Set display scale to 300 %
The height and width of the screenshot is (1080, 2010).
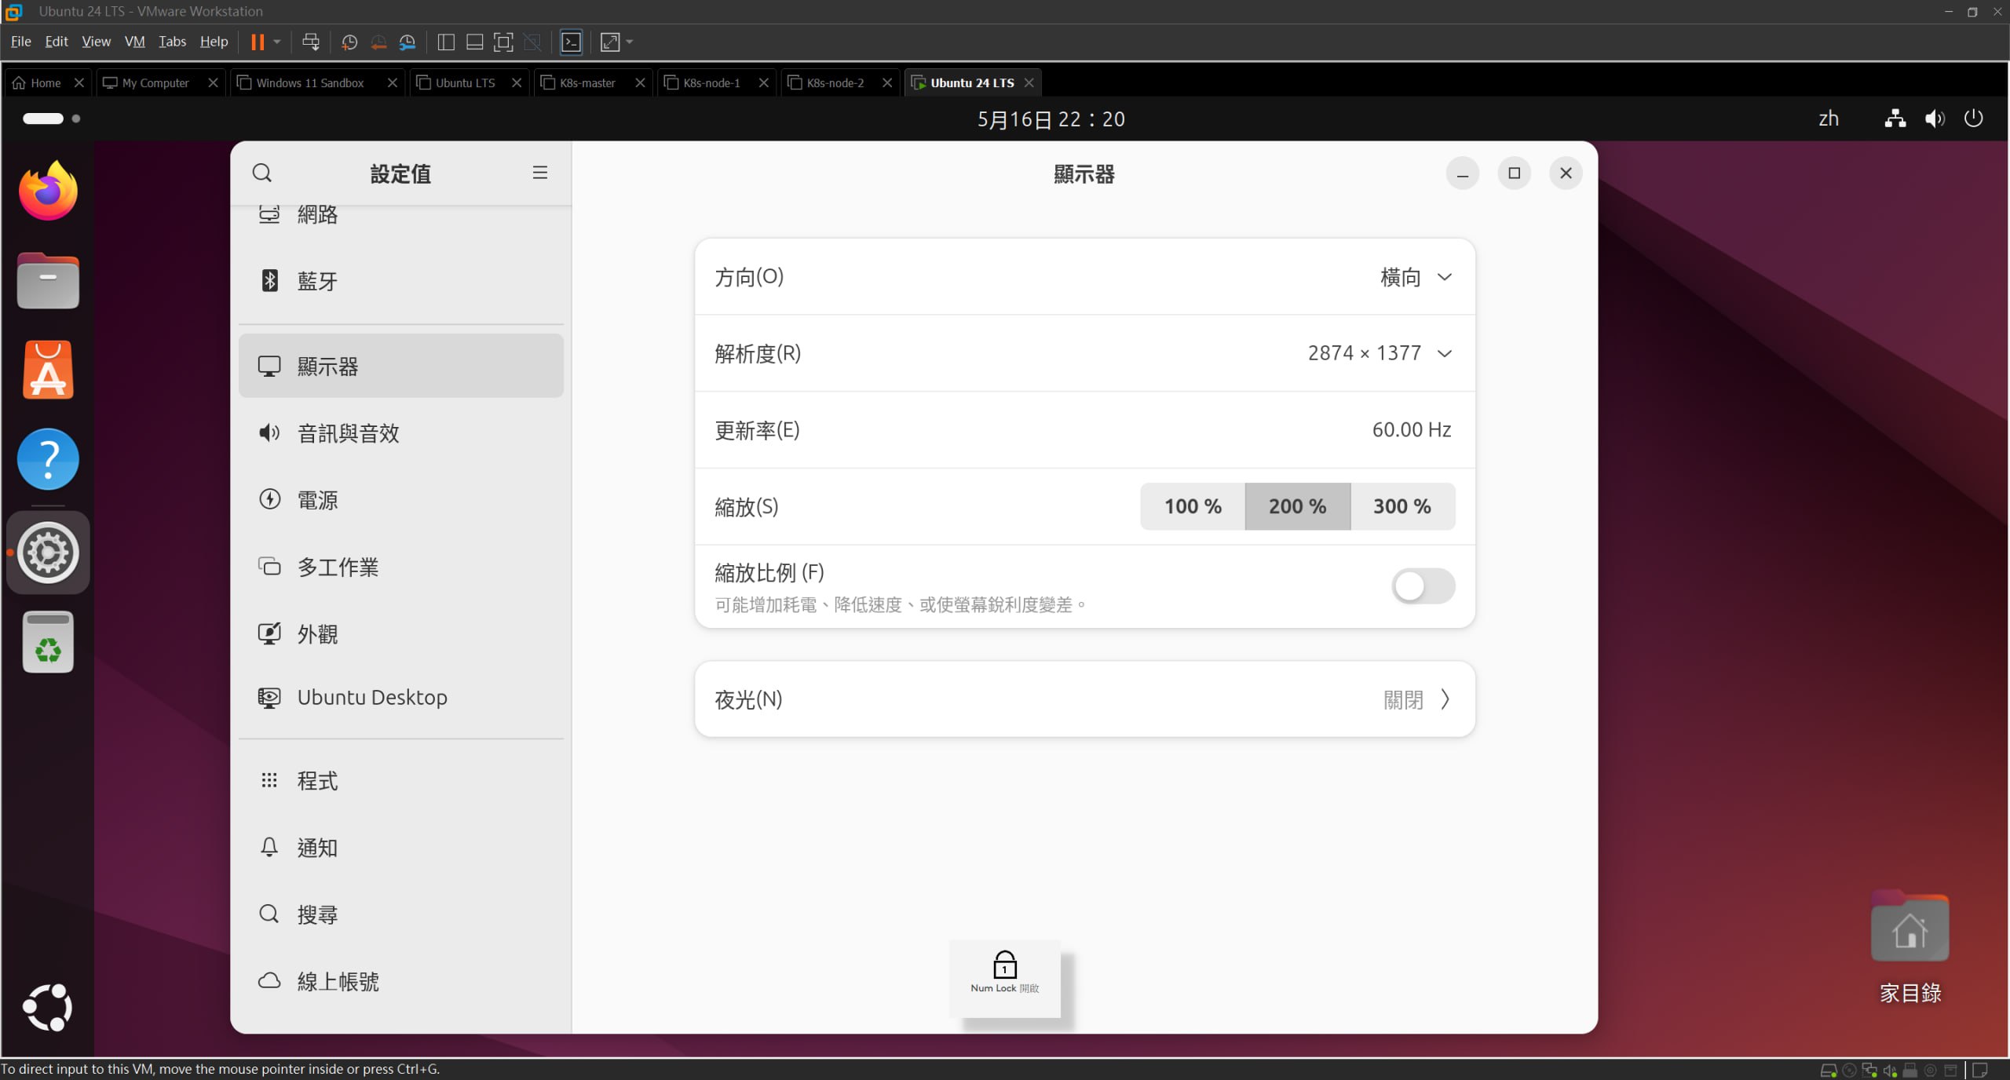click(1402, 507)
